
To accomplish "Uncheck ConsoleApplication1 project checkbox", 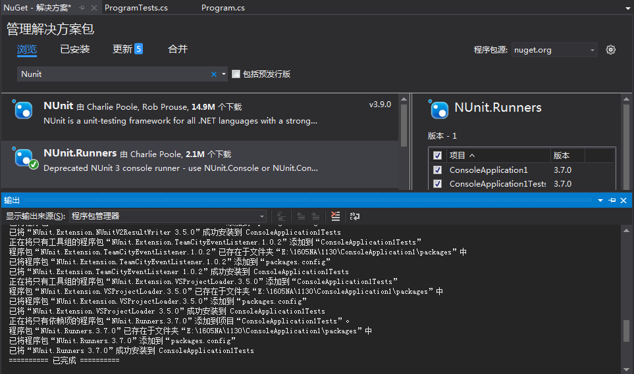I will pyautogui.click(x=437, y=170).
